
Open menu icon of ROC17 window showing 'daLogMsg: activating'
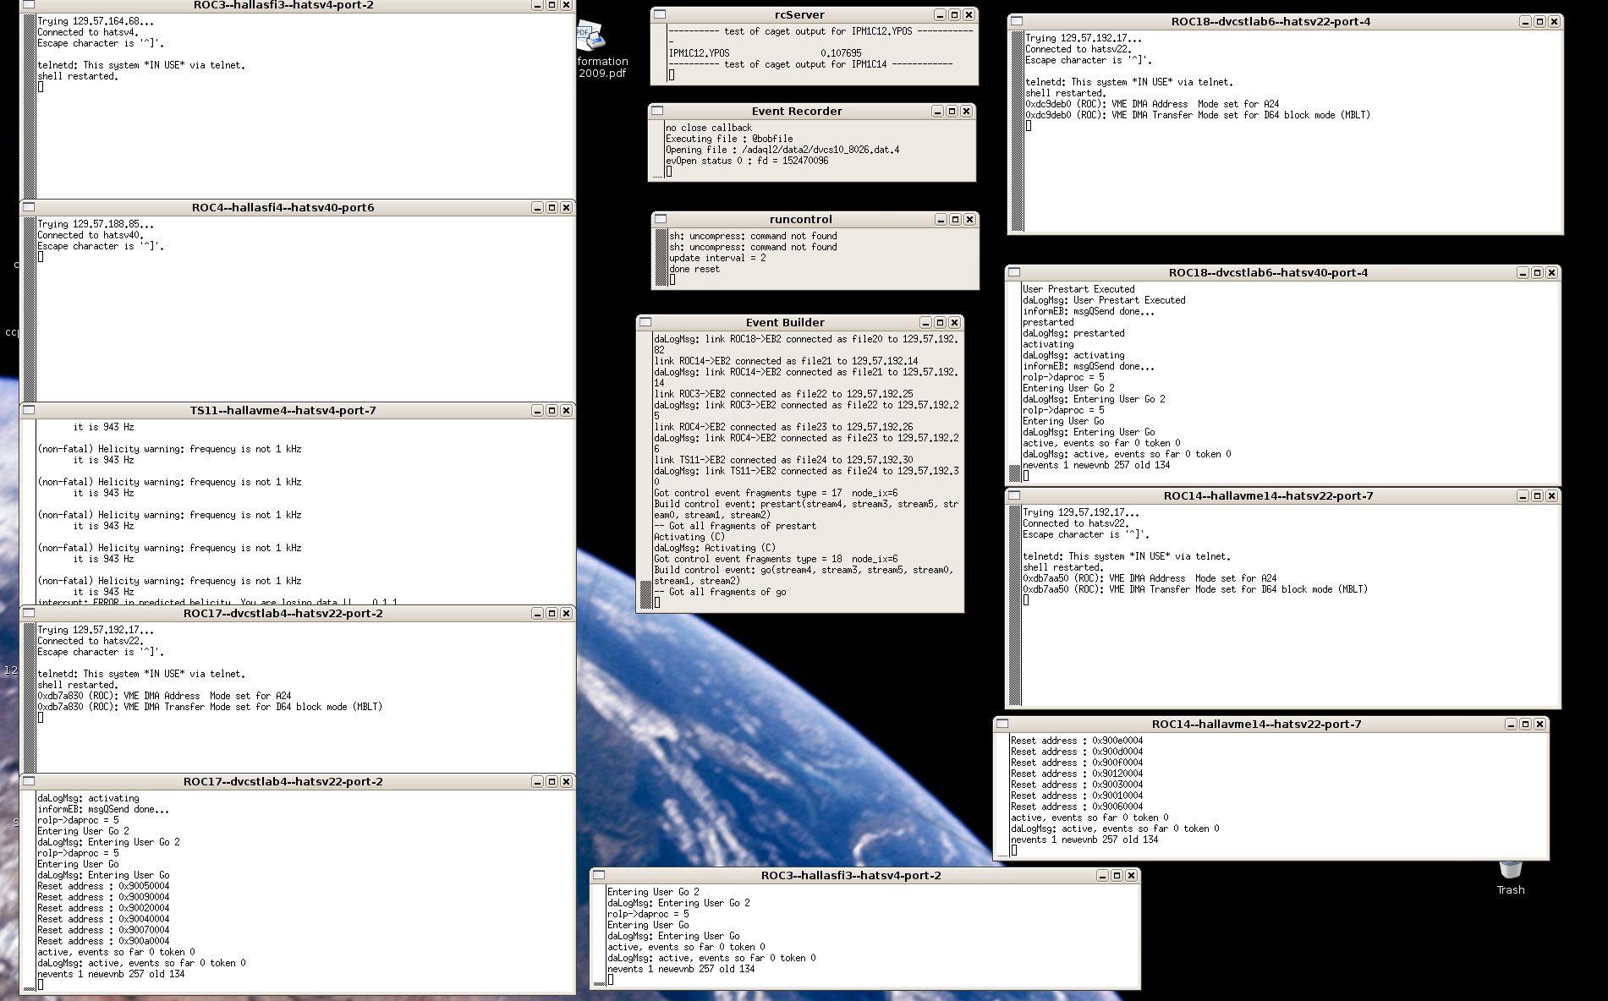pos(29,781)
